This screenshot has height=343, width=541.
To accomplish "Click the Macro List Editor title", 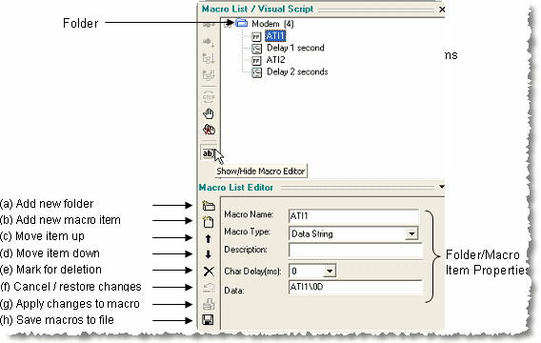I will 236,188.
